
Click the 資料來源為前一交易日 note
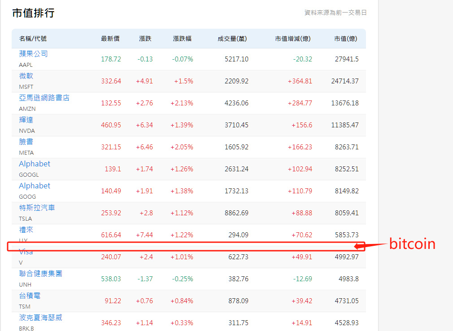[x=335, y=13]
